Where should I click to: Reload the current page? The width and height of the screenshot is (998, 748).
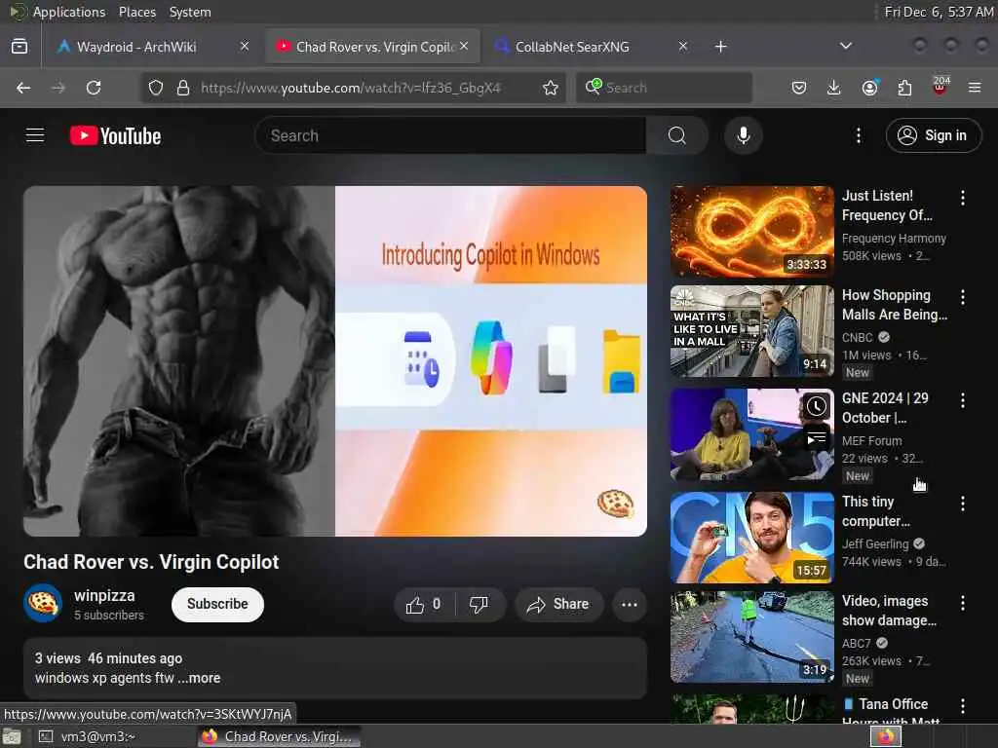tap(94, 88)
